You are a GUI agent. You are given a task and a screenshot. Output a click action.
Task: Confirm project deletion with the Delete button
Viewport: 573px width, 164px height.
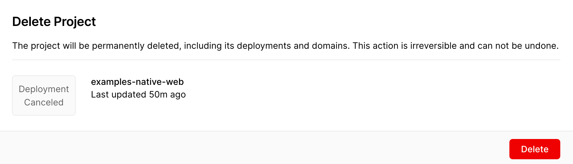(535, 149)
